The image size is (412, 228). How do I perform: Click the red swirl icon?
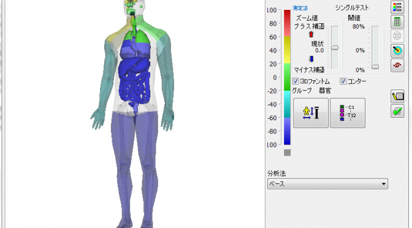pyautogui.click(x=397, y=65)
